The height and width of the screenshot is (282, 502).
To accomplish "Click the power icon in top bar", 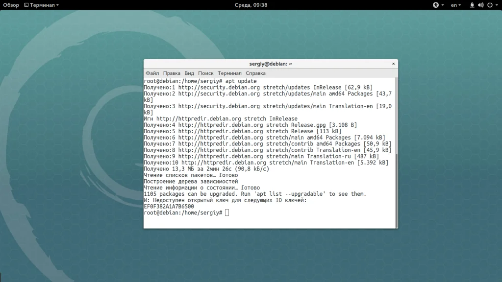I will 489,5.
